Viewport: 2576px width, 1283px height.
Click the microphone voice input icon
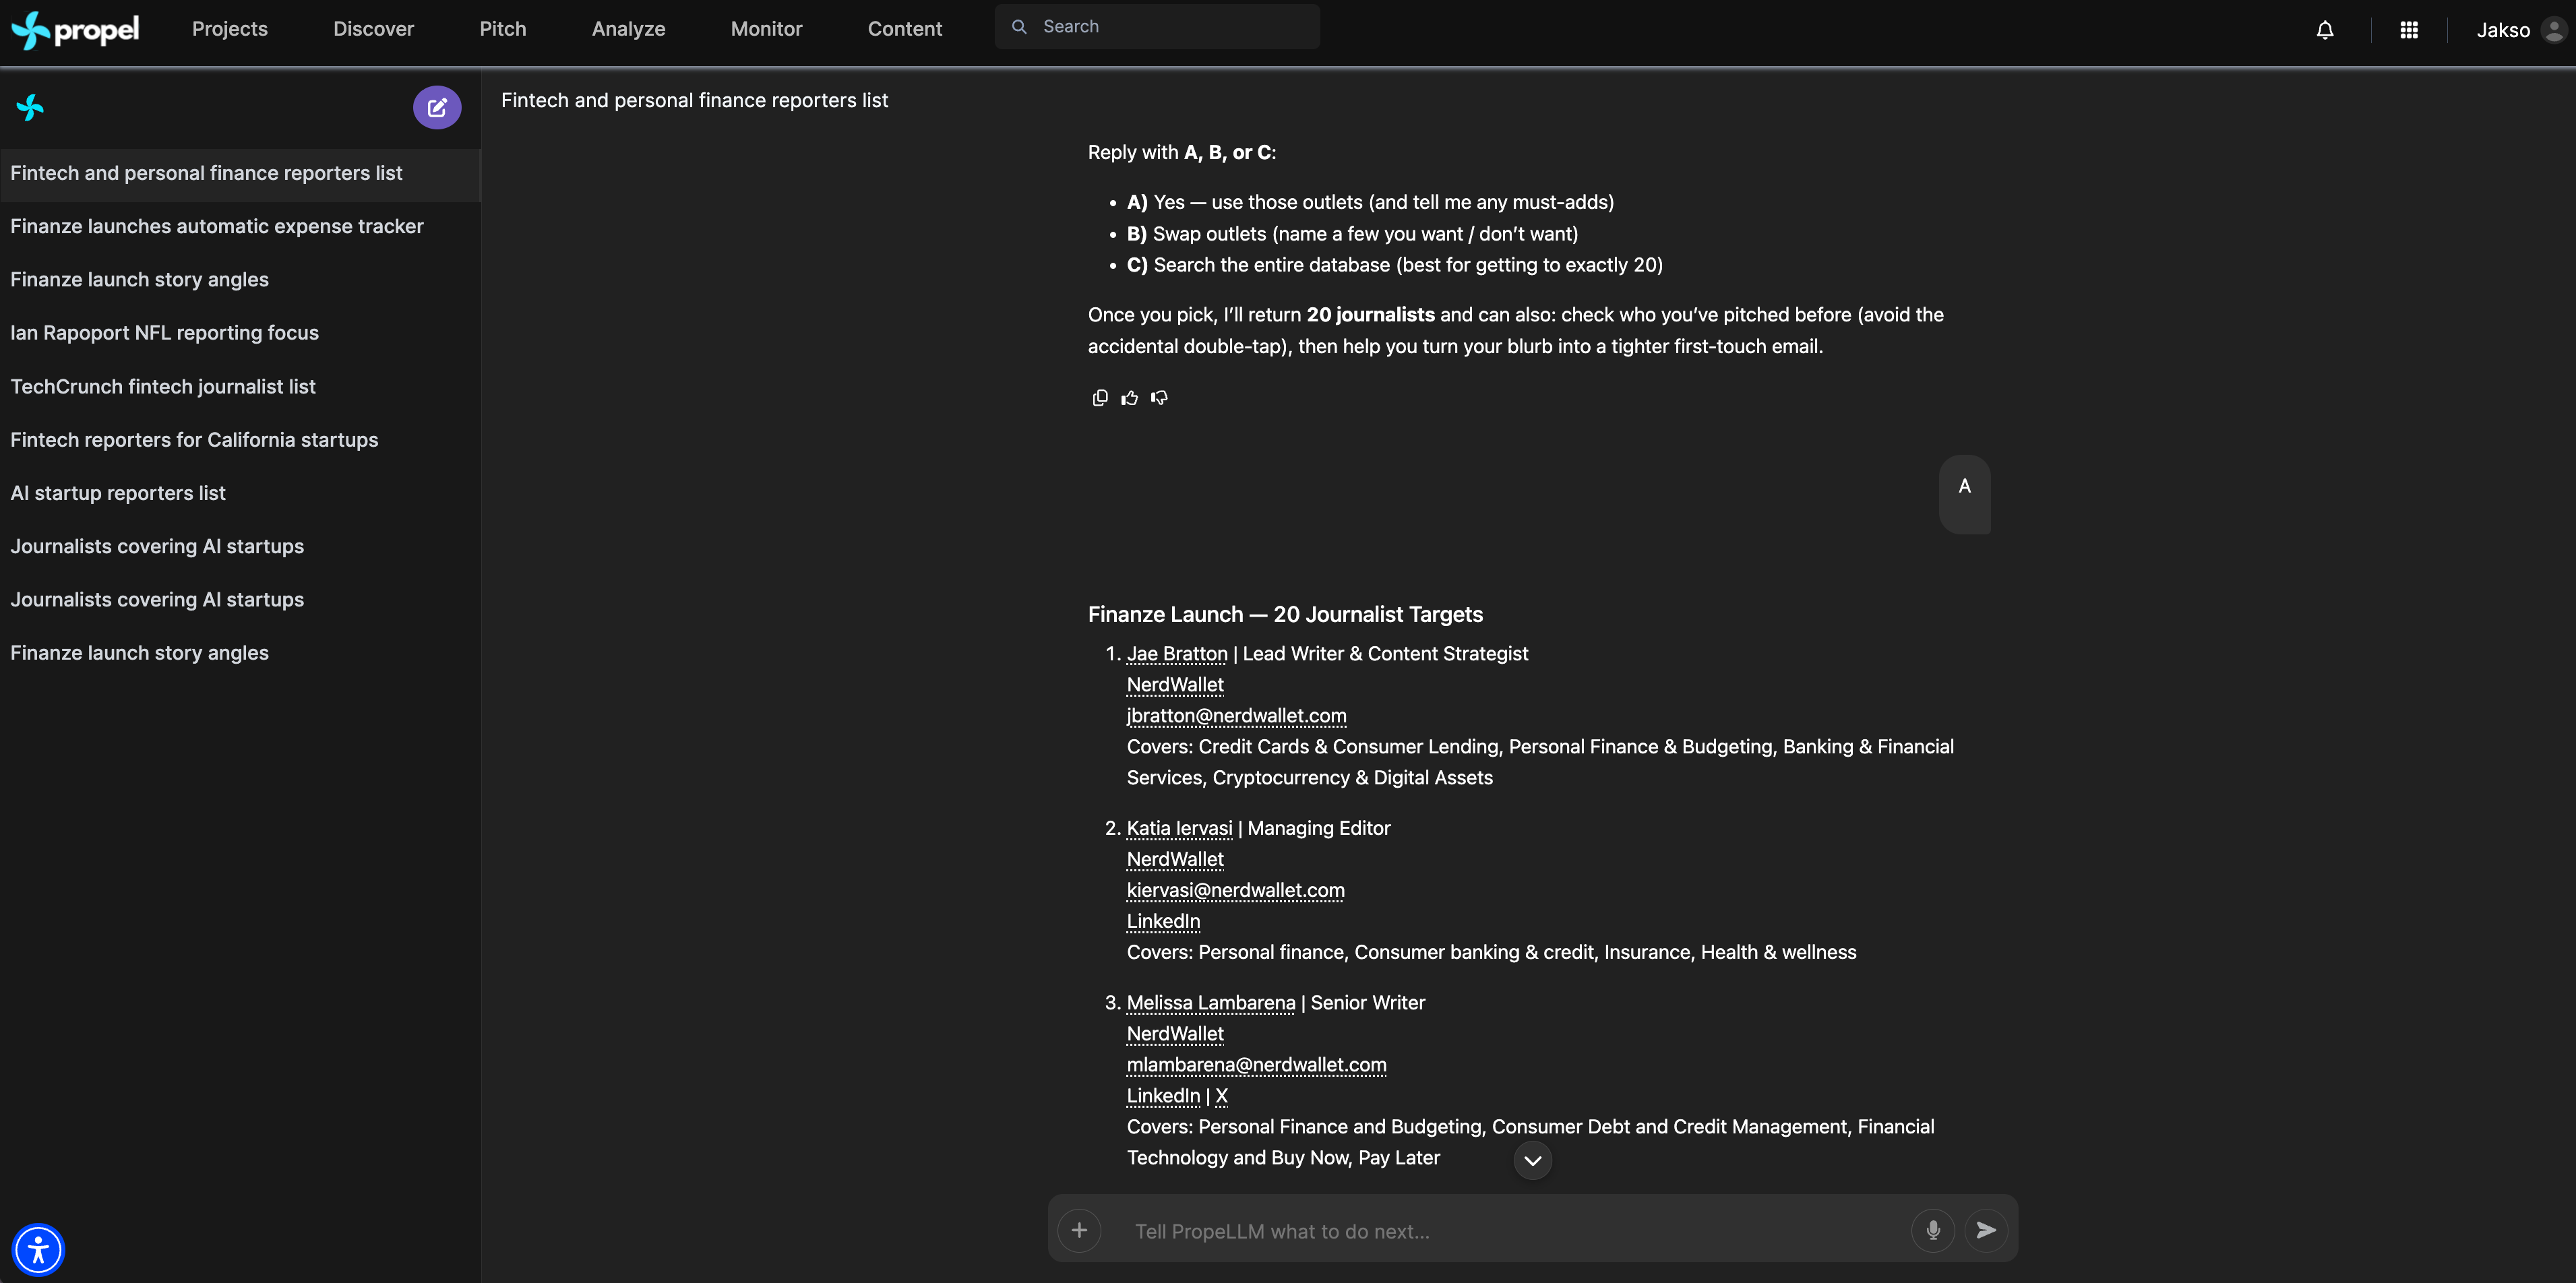tap(1932, 1230)
